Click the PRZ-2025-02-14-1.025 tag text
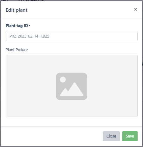Viewport: 143px width, 147px height. tap(29, 36)
